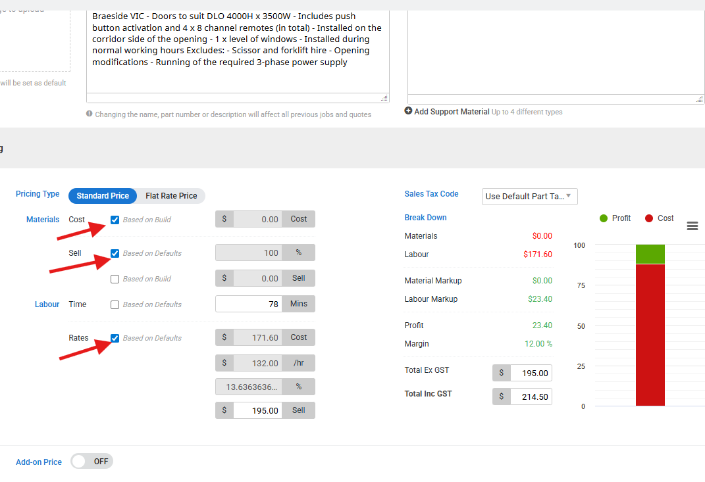705x482 pixels.
Task: Click the resize handle of the description box
Action: click(x=384, y=97)
